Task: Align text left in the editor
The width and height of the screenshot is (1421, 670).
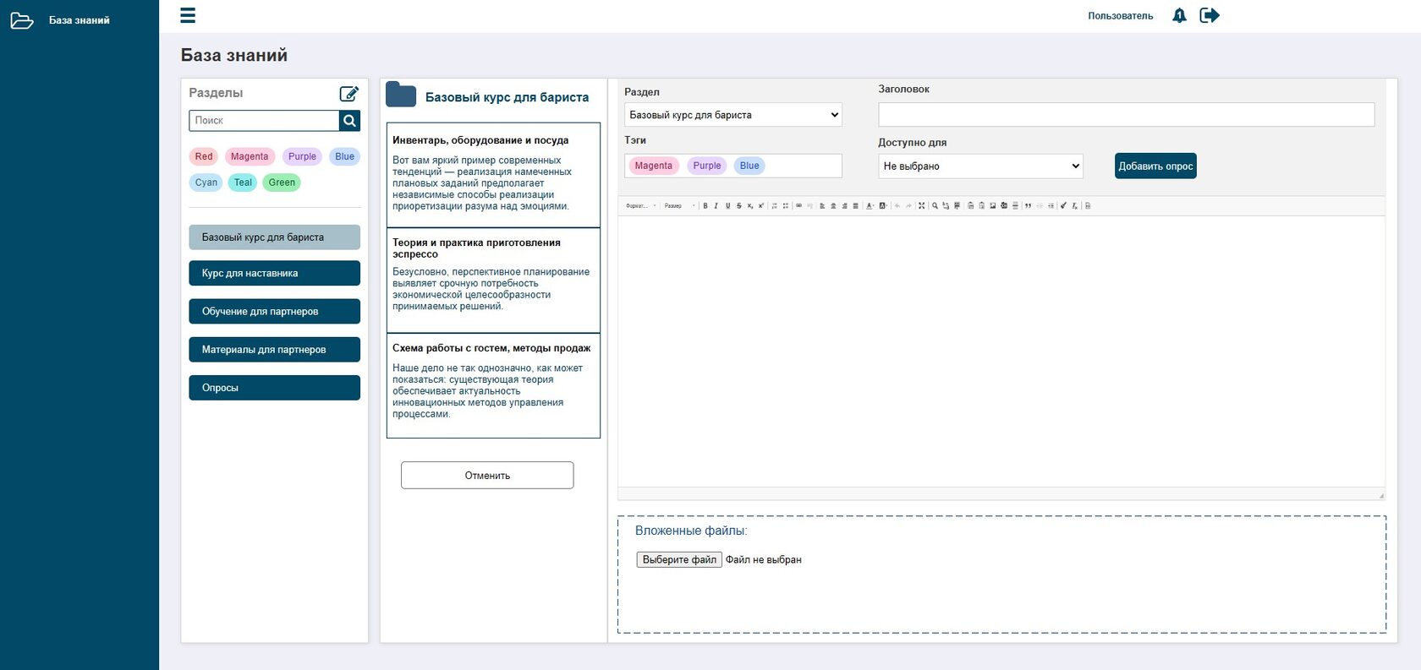Action: click(822, 205)
